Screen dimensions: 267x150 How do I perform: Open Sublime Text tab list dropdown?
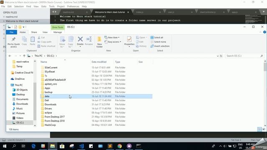pyautogui.click(x=264, y=12)
